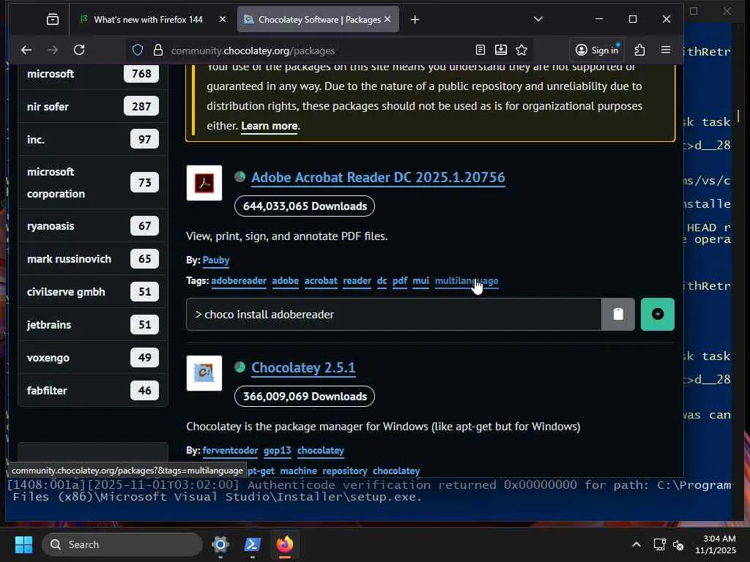The image size is (750, 562).
Task: Reload the current page
Action: (79, 50)
